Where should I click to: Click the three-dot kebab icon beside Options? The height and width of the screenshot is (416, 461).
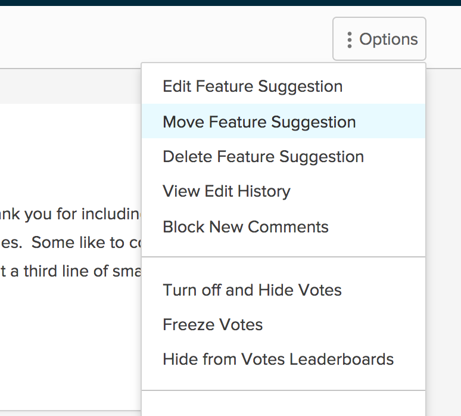(349, 40)
